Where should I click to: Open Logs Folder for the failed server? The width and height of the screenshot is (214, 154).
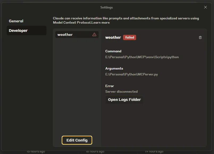(x=124, y=100)
